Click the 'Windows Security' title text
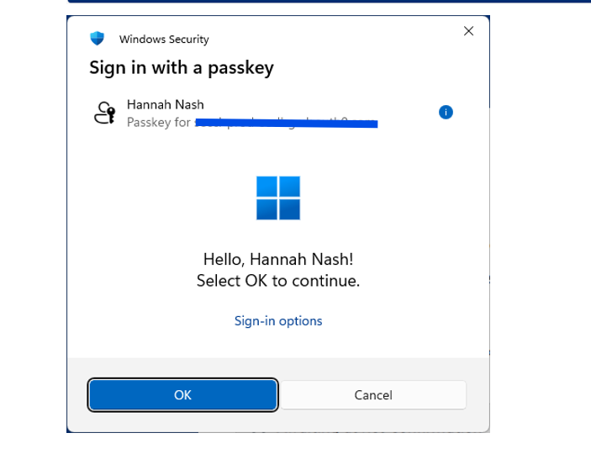 (x=164, y=39)
